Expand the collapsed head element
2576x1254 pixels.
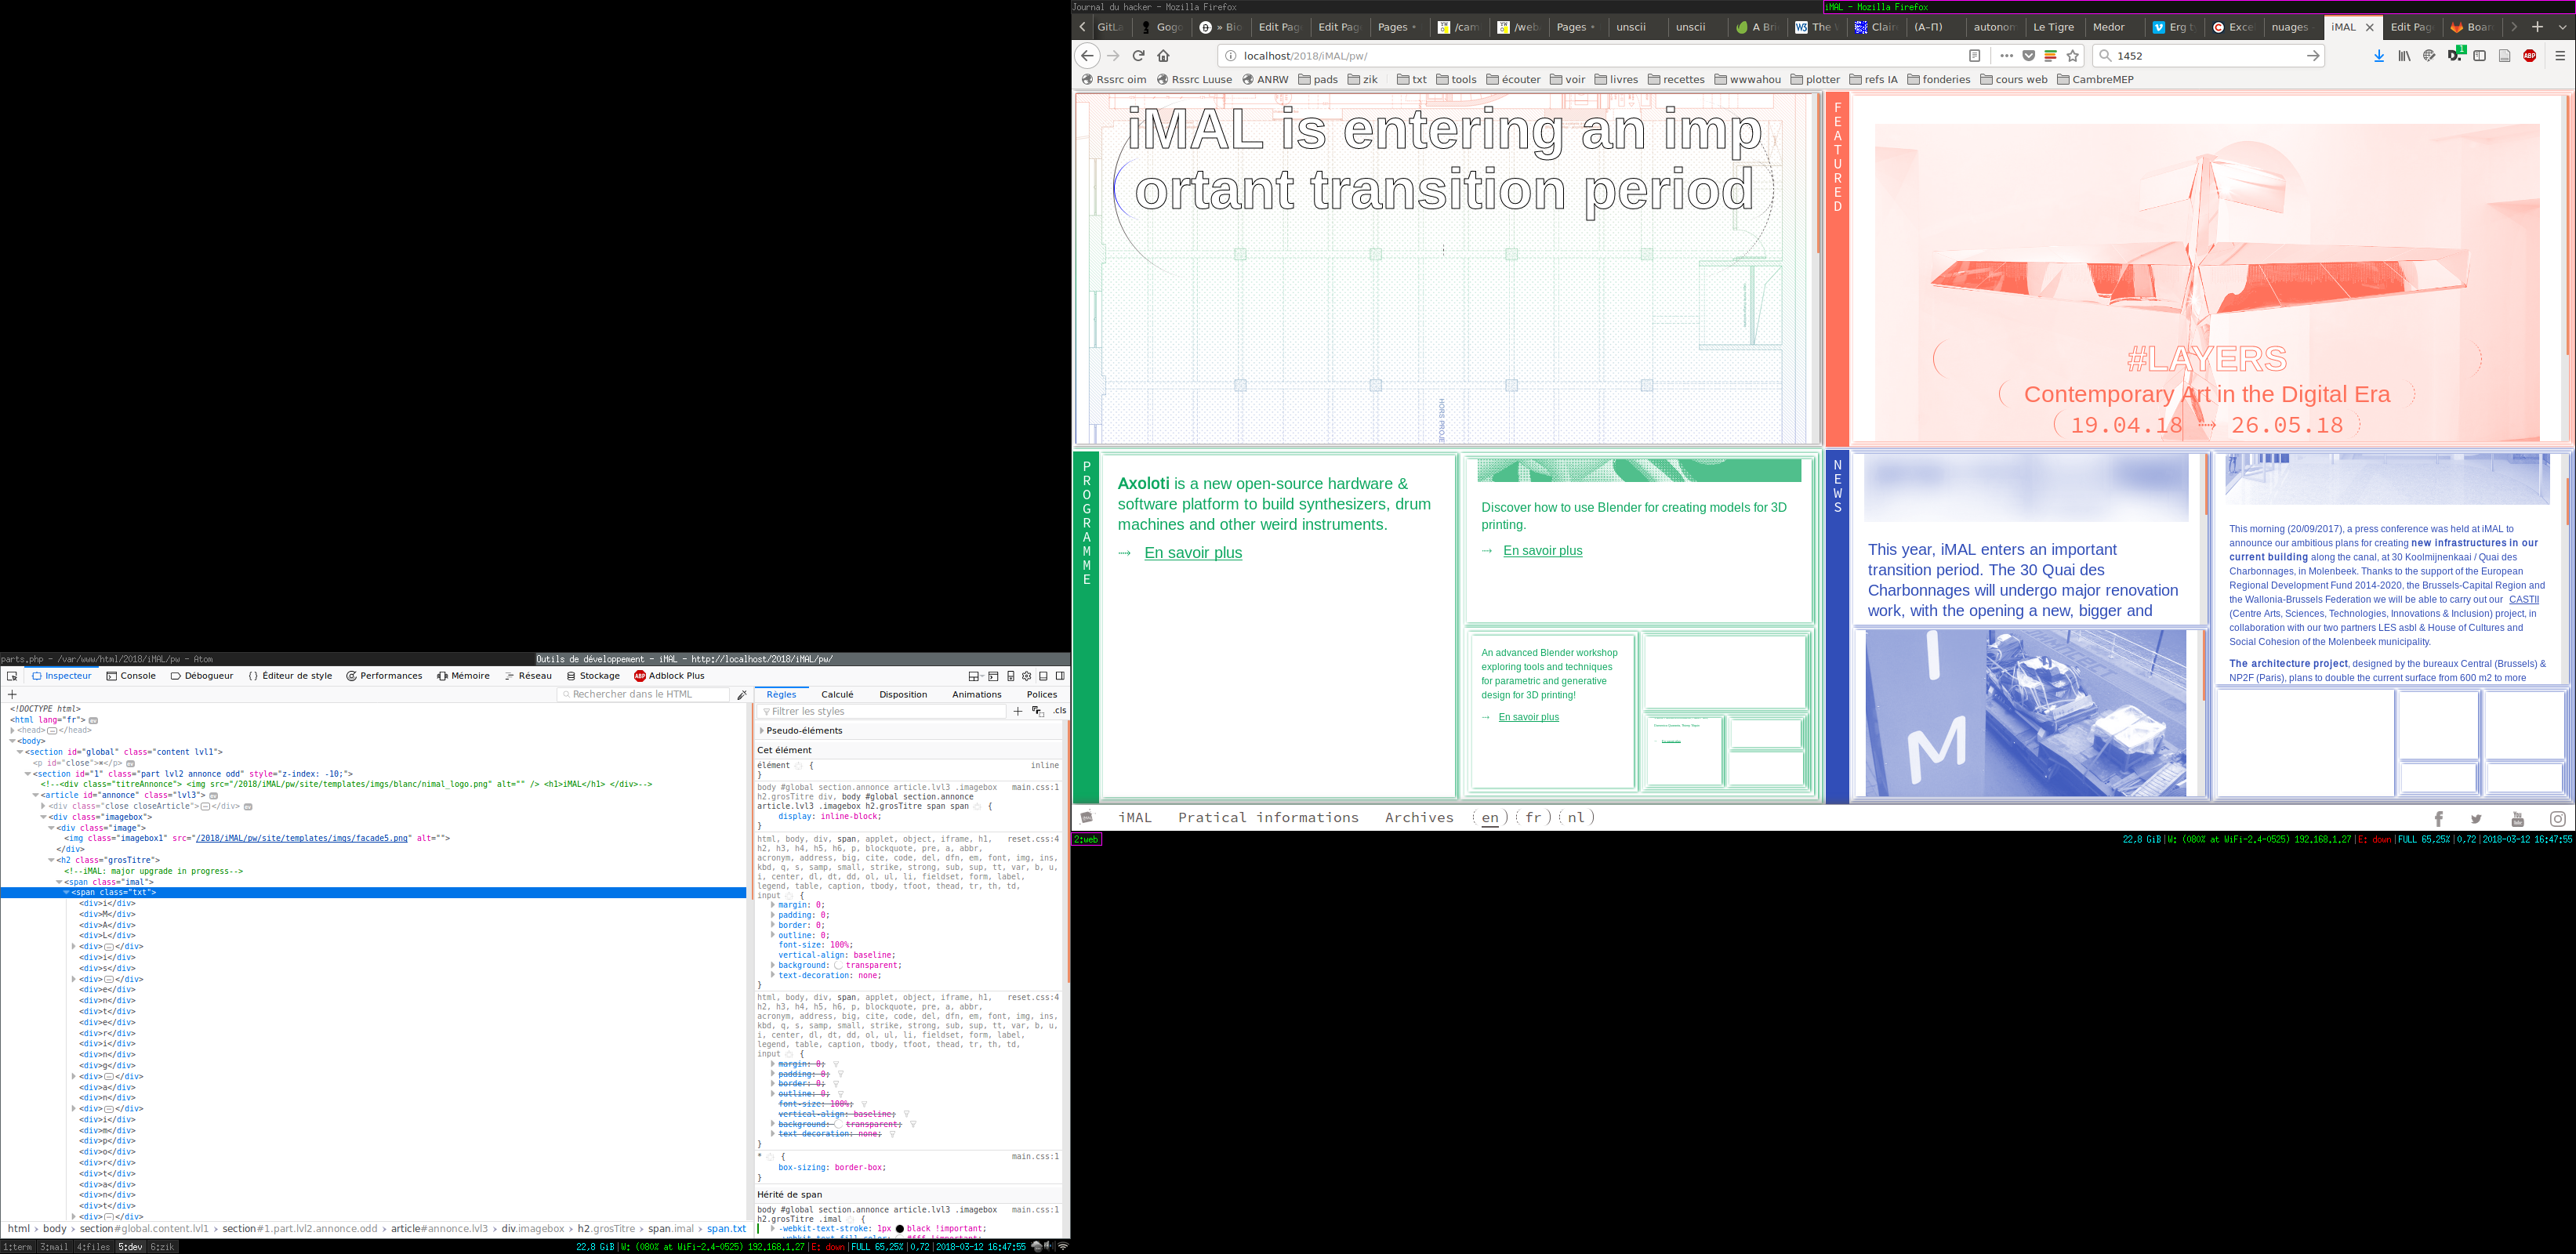point(12,731)
